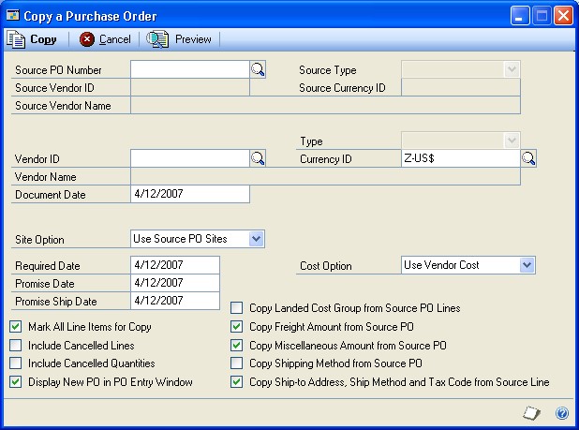Toggle Display New PO in PO Entry Window
The width and height of the screenshot is (579, 430).
click(x=16, y=381)
